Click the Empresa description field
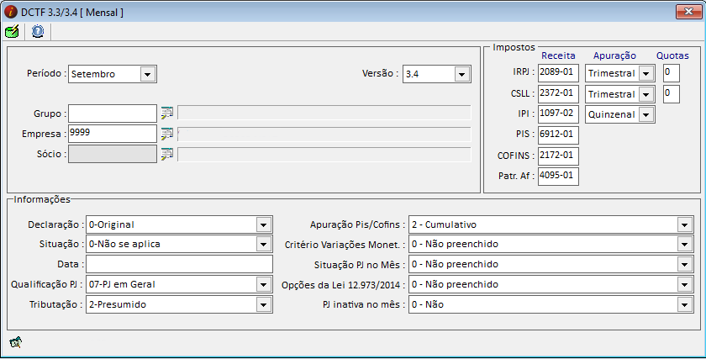706x359 pixels. tap(324, 135)
